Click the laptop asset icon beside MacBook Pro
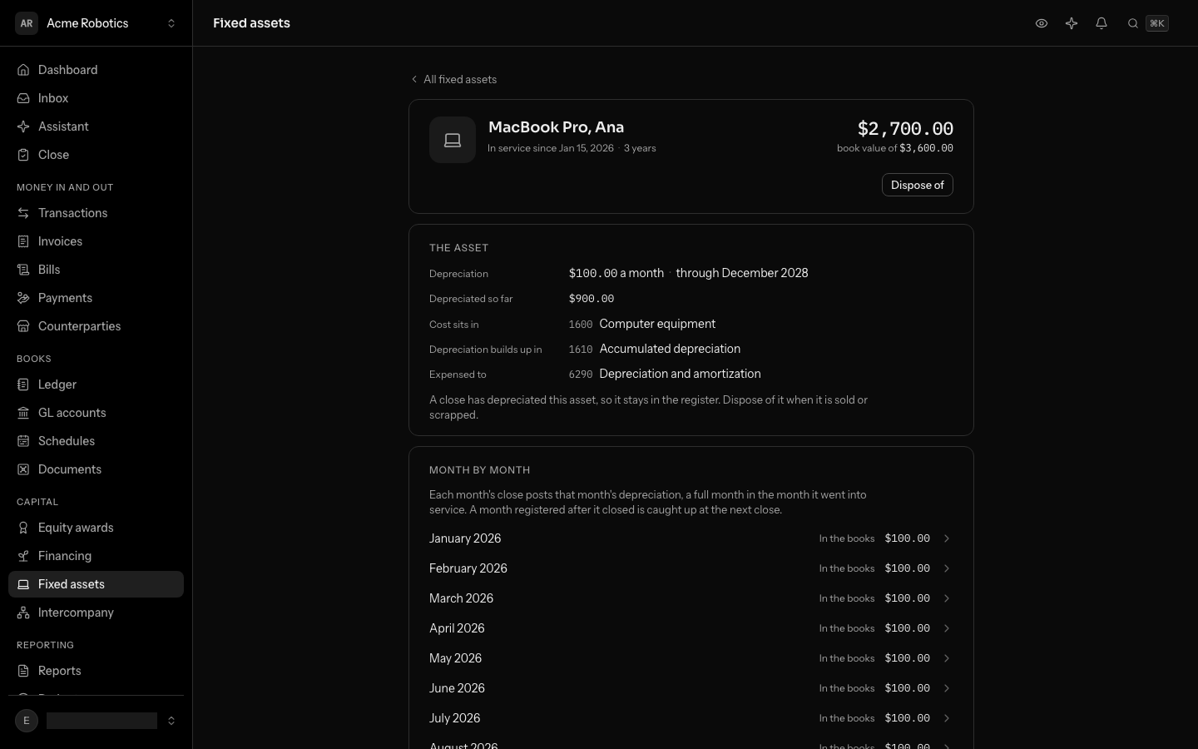This screenshot has height=749, width=1198. (x=453, y=140)
